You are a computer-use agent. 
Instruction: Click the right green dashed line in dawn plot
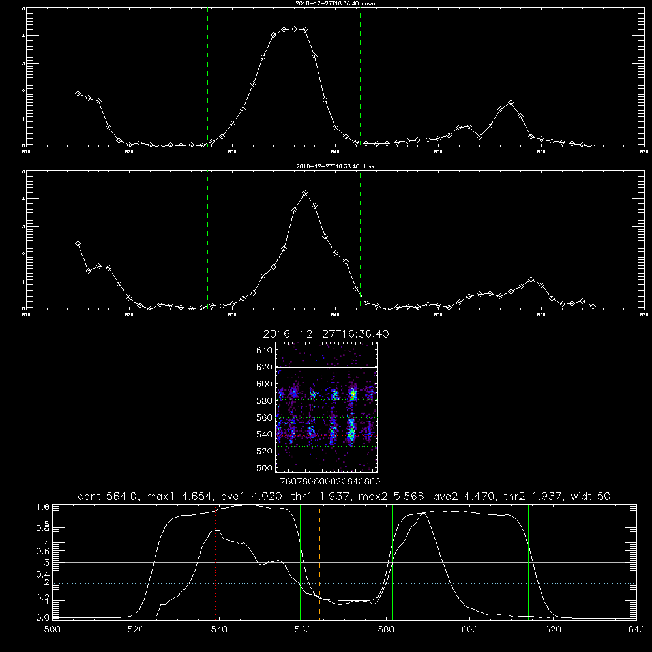[360, 77]
